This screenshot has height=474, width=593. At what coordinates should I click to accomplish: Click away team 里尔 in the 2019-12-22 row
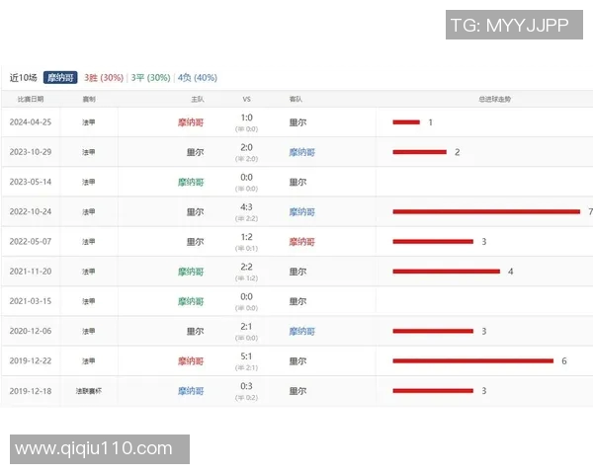pos(298,361)
